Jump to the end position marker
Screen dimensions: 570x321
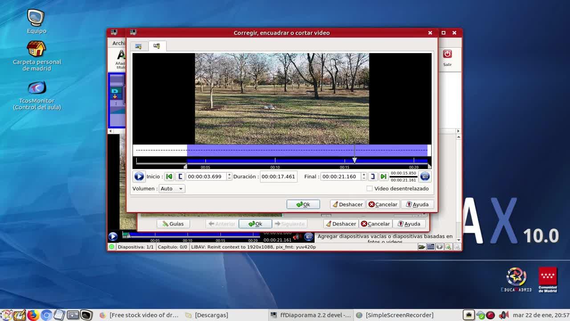click(x=383, y=177)
